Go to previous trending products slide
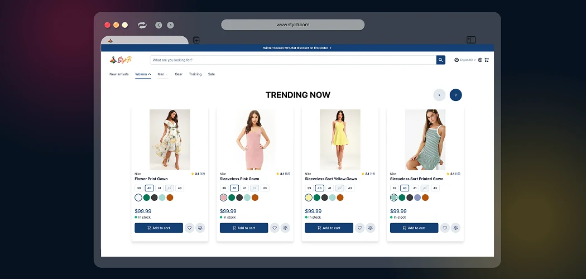 coord(439,95)
